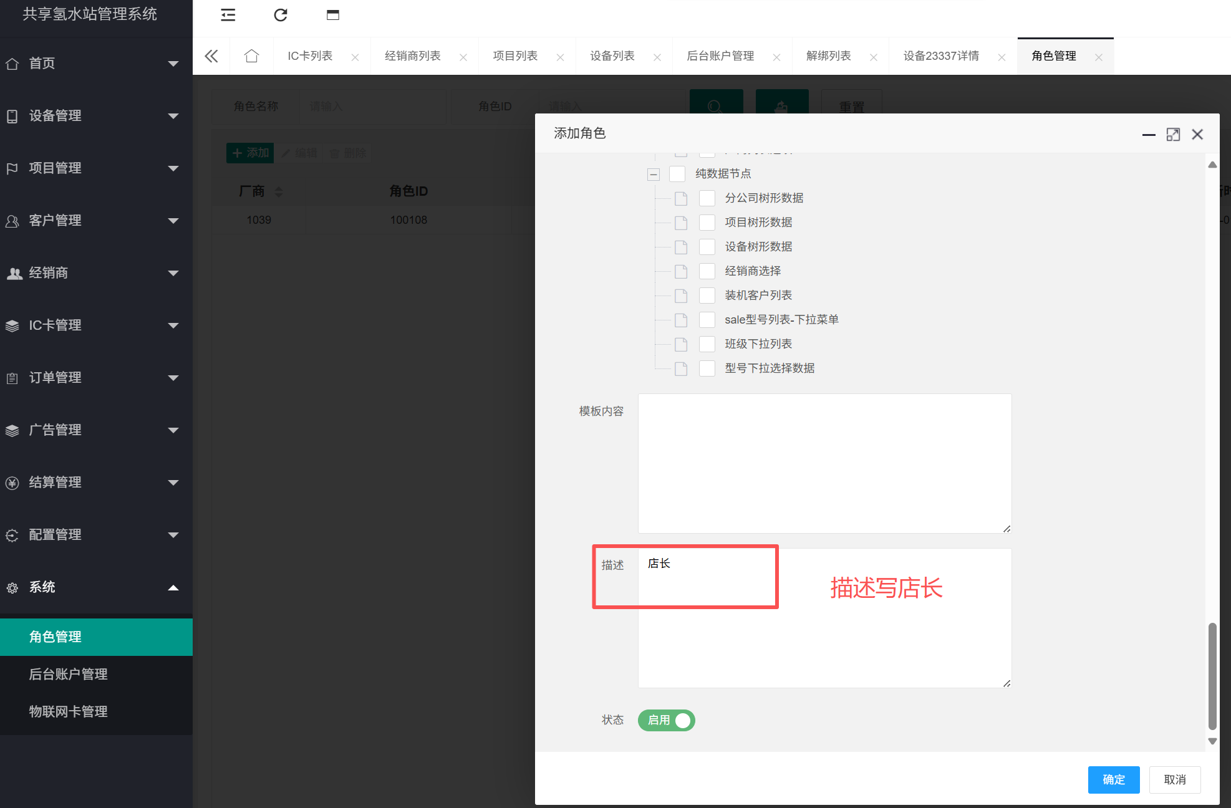Screen dimensions: 1231x808
Task: Close the 解绑列表 tab
Action: click(874, 57)
